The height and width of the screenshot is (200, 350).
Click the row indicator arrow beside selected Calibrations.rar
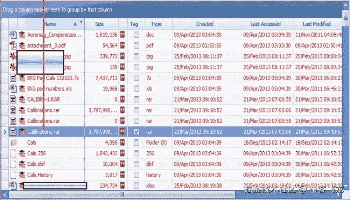[x=5, y=132]
